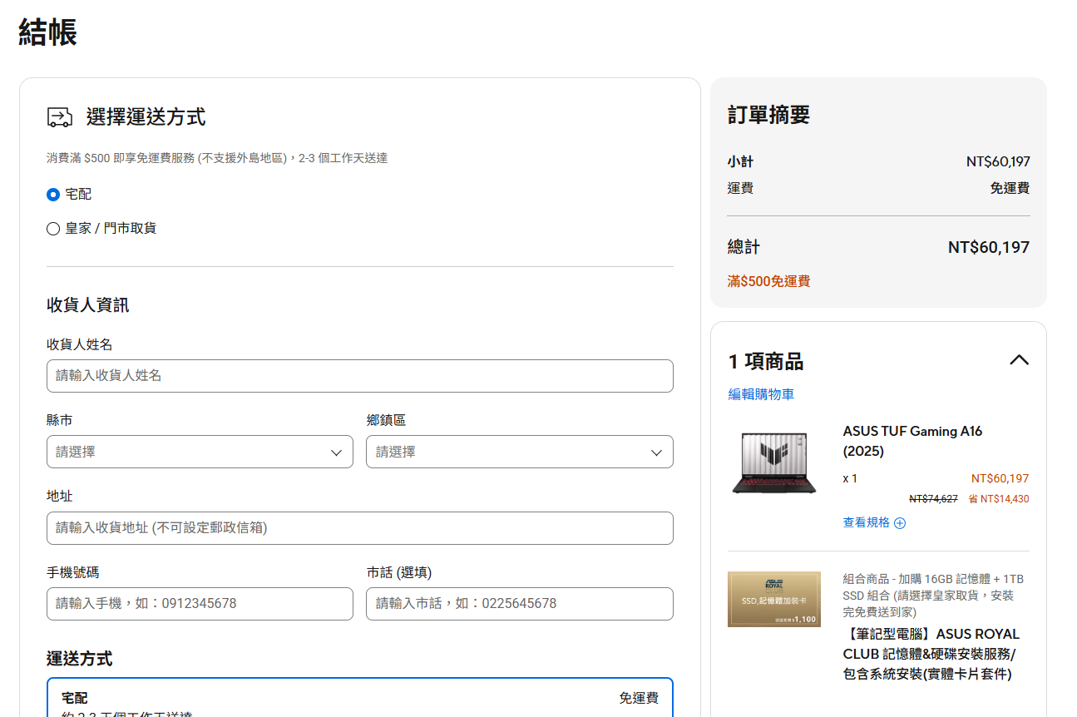
Task: Open the 縣市 dropdown
Action: pyautogui.click(x=200, y=452)
